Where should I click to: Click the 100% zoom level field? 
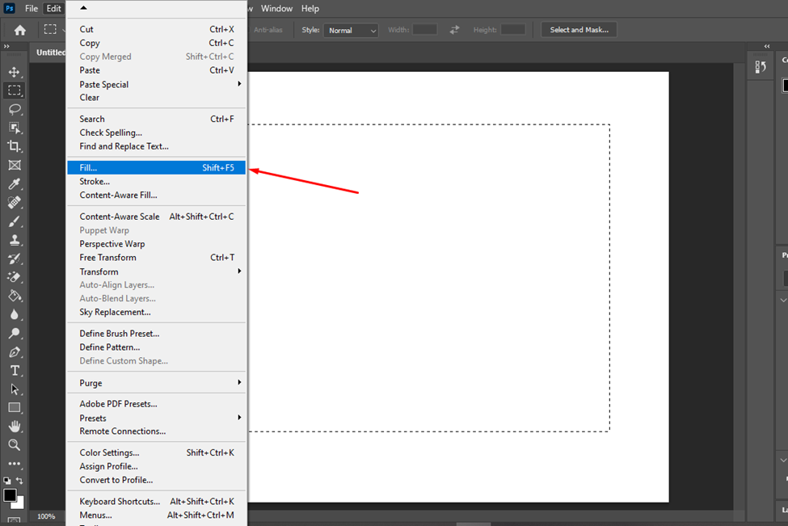(x=46, y=516)
